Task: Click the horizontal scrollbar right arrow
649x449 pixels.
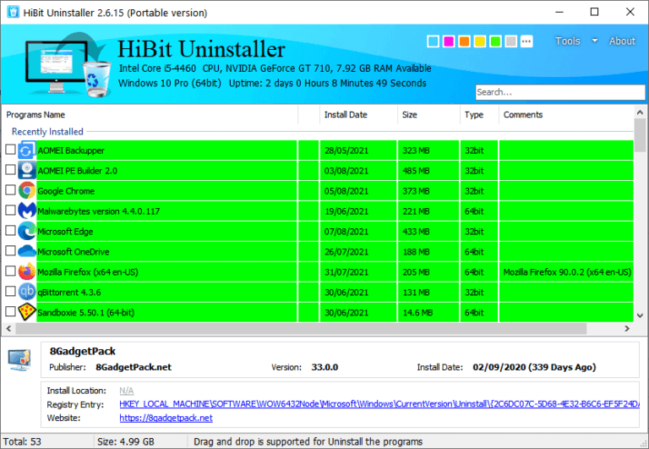Action: [x=627, y=328]
